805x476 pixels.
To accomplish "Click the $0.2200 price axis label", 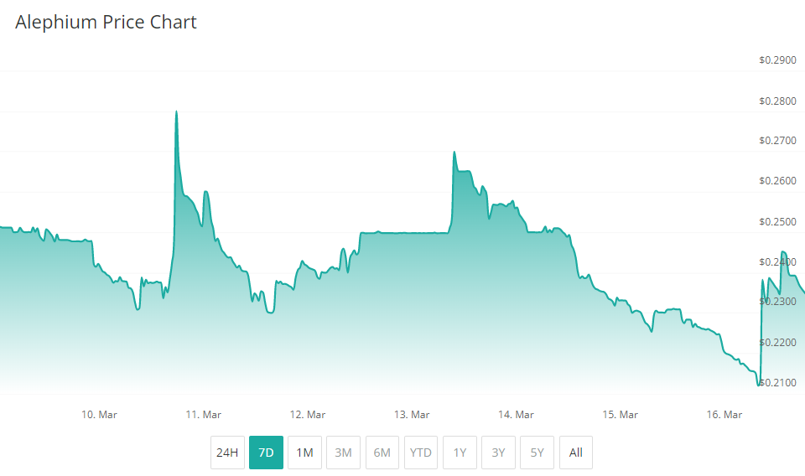I will click(x=776, y=343).
